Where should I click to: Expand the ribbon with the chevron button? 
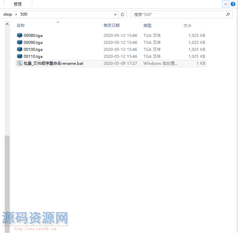pos(225,4)
